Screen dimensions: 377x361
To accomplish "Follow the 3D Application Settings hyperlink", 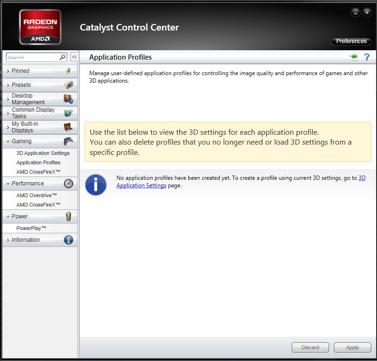I will point(141,185).
